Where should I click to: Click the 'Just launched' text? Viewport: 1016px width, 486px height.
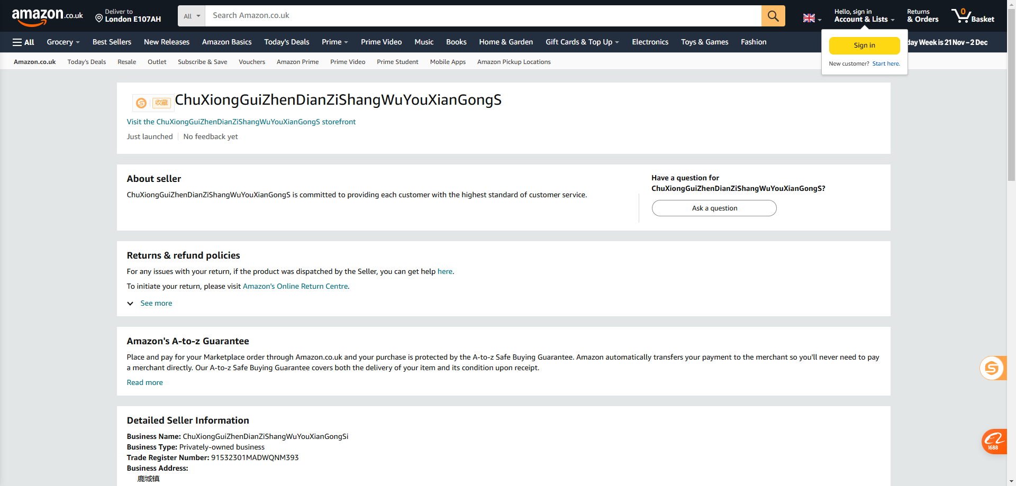150,137
